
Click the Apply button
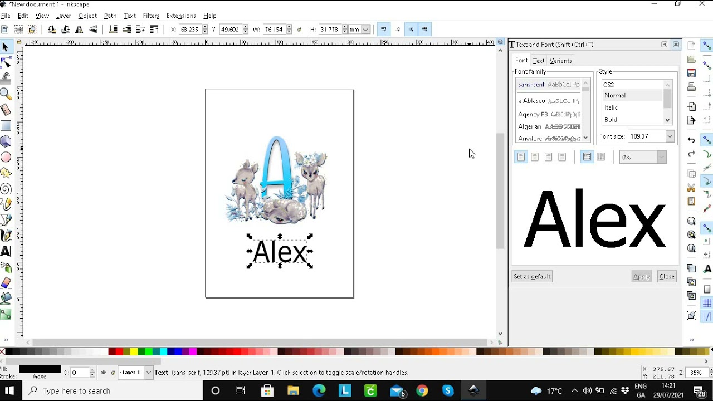coord(642,276)
